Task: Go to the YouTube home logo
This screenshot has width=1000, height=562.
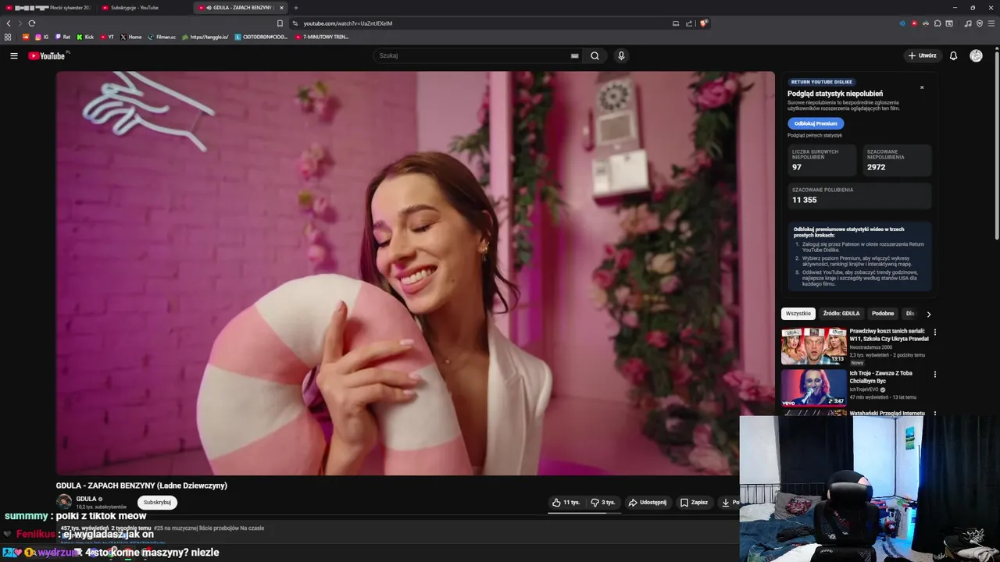Action: tap(47, 55)
